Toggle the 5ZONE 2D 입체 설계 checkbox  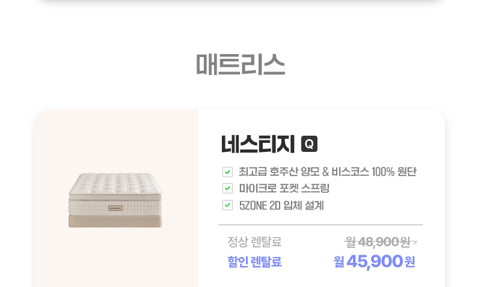click(227, 205)
